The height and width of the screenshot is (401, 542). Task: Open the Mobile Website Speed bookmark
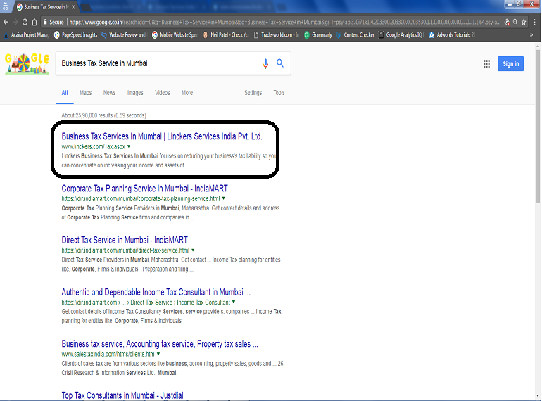pyautogui.click(x=175, y=35)
